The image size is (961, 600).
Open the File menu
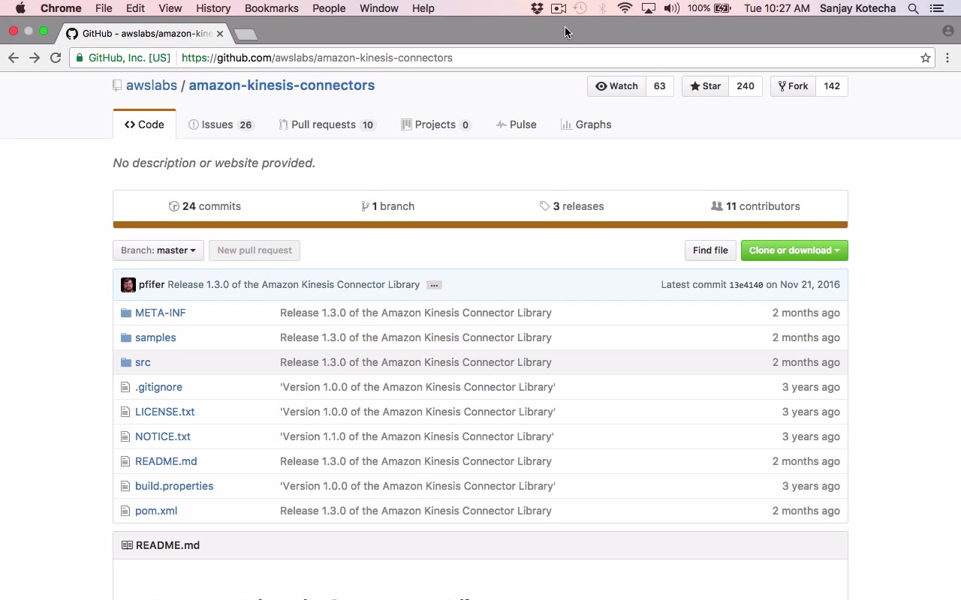pyautogui.click(x=104, y=8)
